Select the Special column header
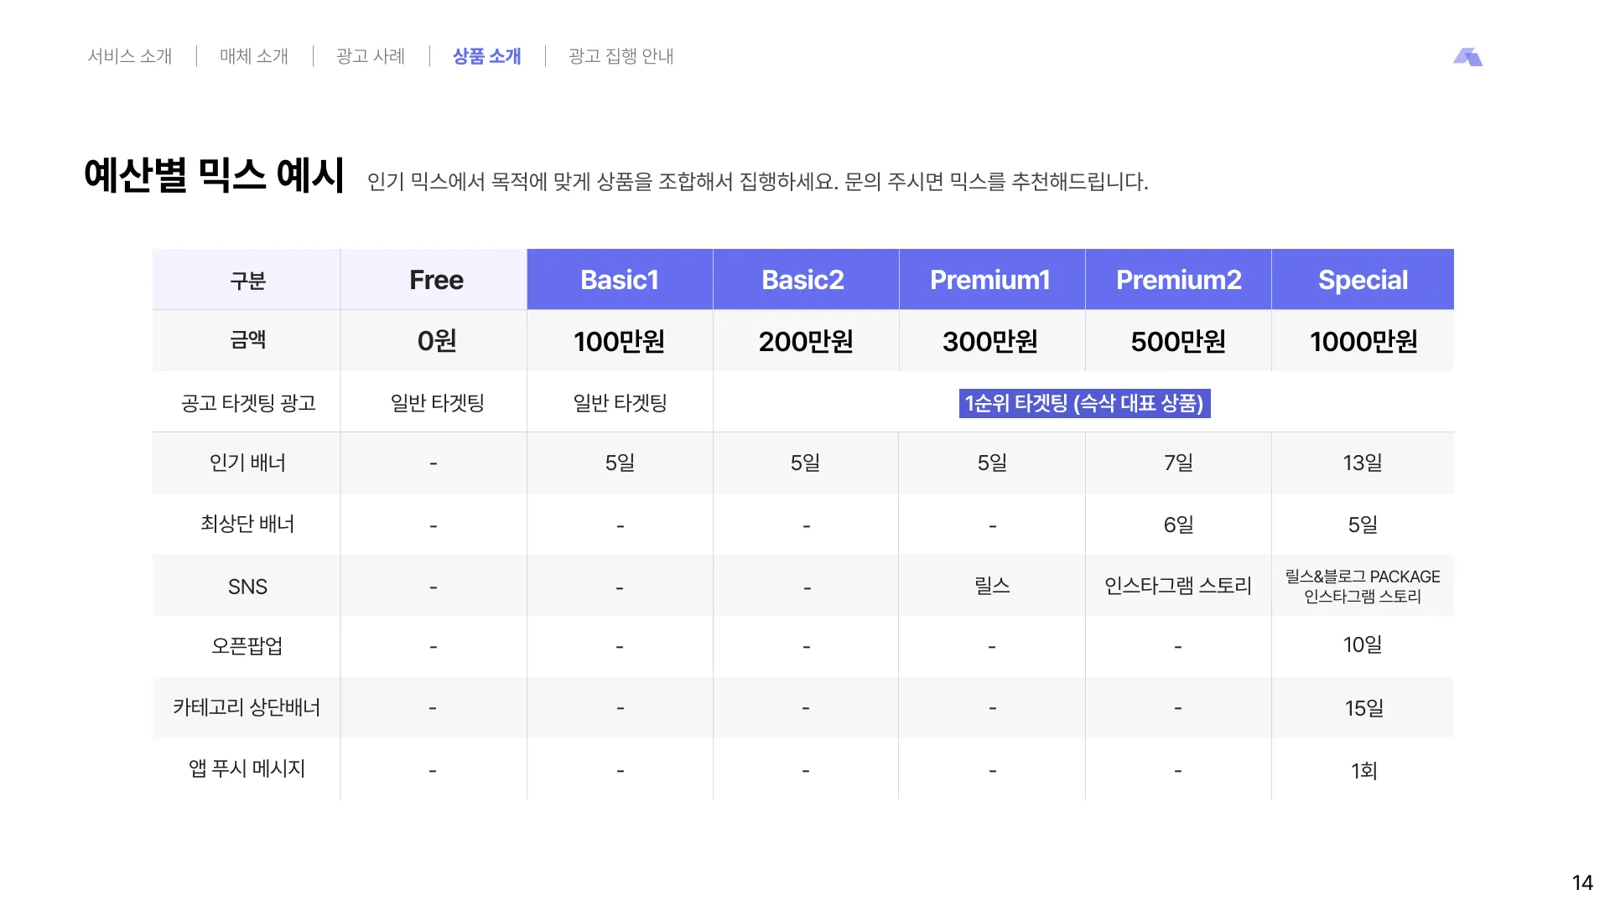1610x905 pixels. [x=1363, y=280]
